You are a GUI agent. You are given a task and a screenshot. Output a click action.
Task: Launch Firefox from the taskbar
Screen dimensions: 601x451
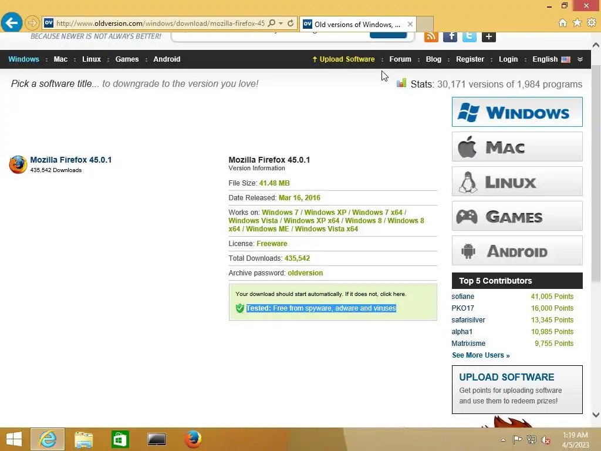193,439
